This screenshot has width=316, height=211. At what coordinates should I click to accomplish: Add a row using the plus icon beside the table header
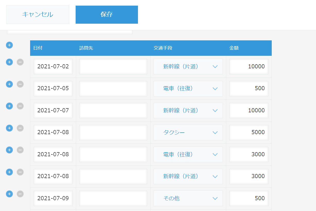[x=9, y=45]
